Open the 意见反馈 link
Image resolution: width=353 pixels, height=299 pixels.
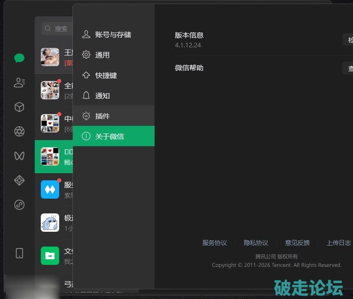coord(297,243)
